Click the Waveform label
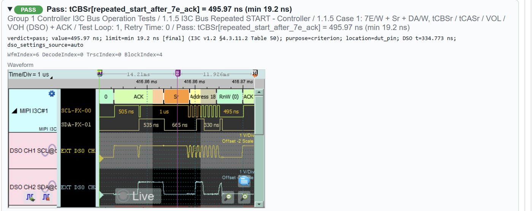 coord(20,65)
